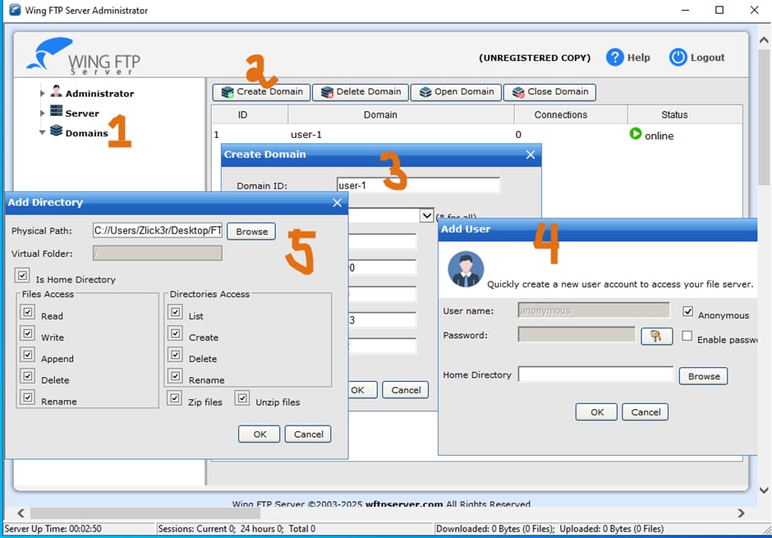The height and width of the screenshot is (538, 772).
Task: Click the Delete Domain toolbar button
Action: click(x=360, y=92)
